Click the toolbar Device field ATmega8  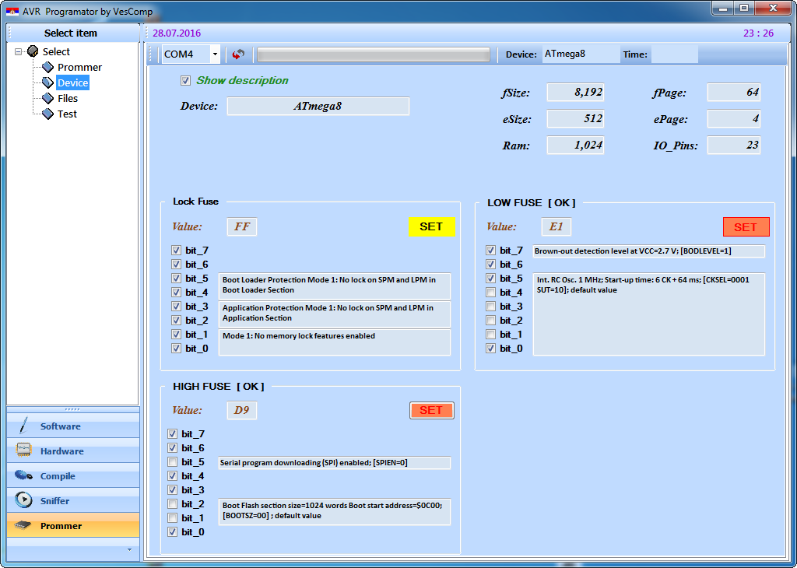581,54
